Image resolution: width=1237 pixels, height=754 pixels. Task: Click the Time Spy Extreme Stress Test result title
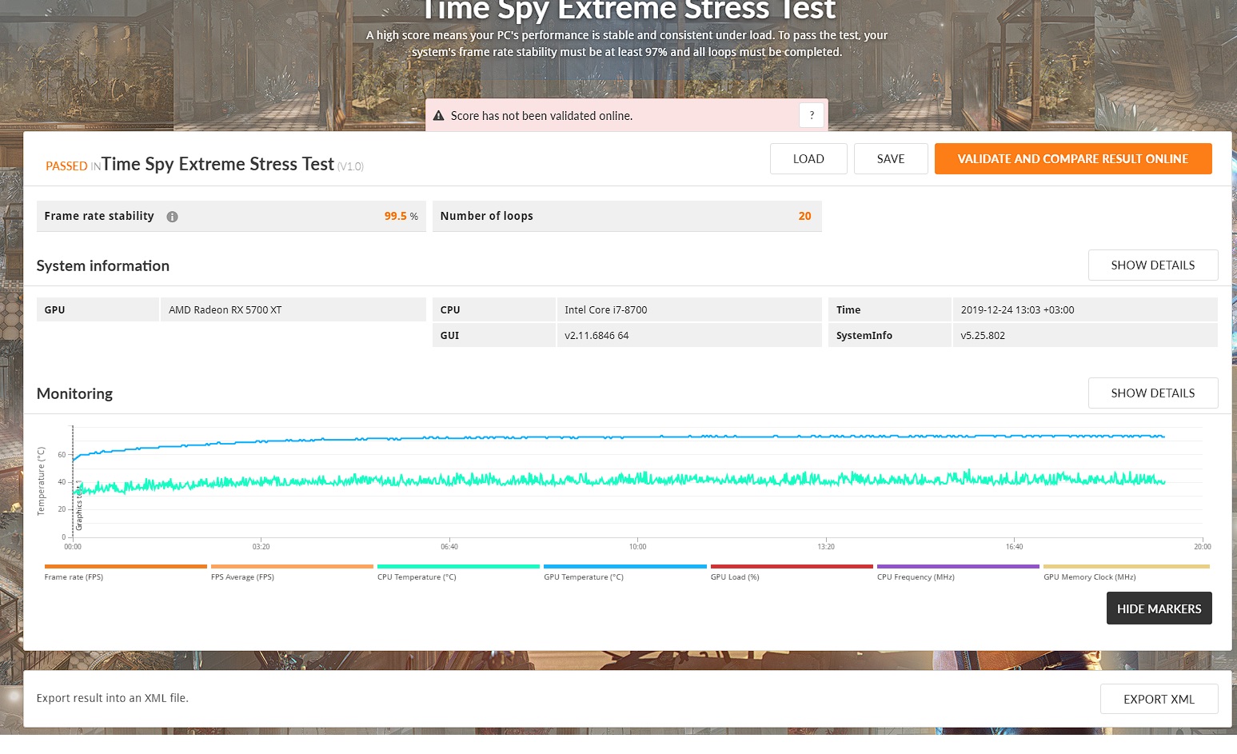pyautogui.click(x=217, y=164)
